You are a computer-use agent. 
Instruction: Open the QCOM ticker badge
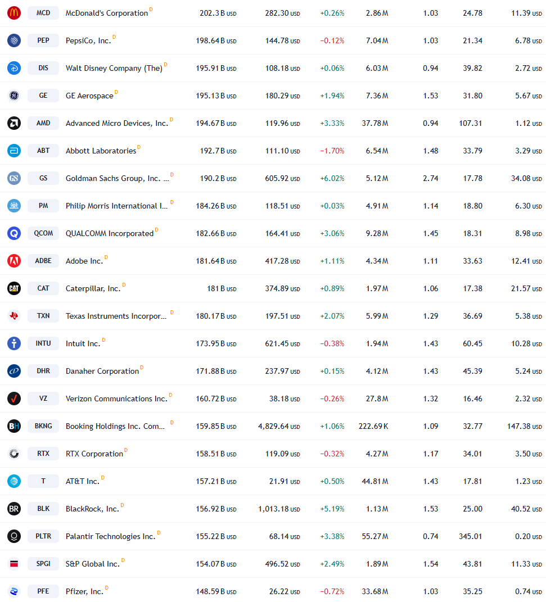tap(43, 233)
